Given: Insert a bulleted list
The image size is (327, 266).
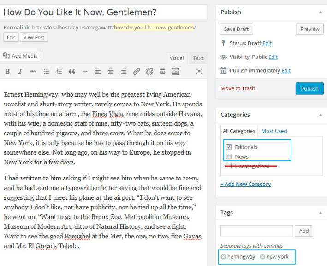Looking at the screenshot, I should pos(46,71).
